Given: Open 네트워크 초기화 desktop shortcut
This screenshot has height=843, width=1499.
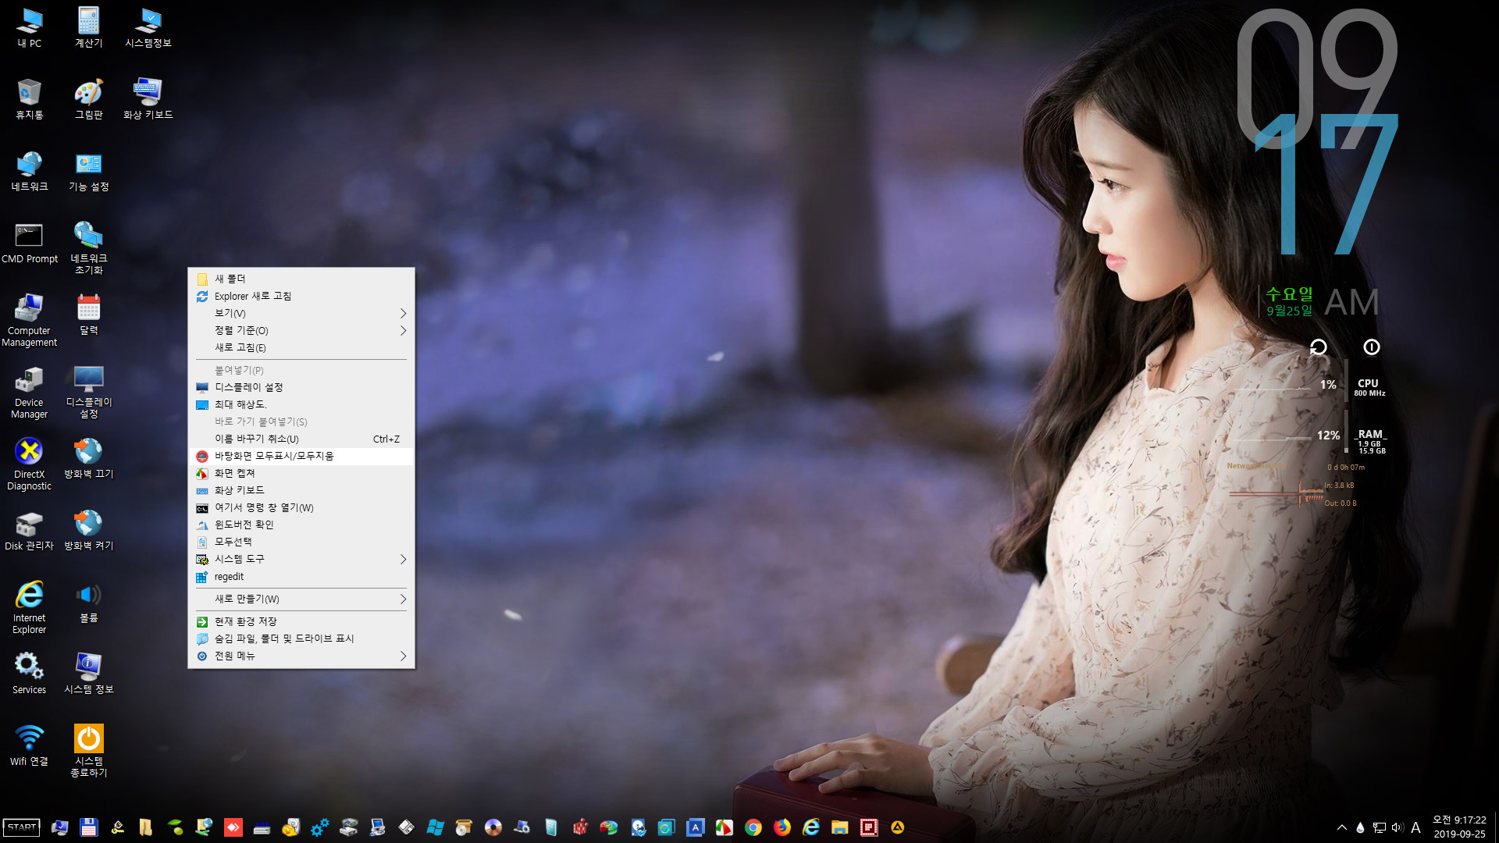Looking at the screenshot, I should [x=89, y=248].
